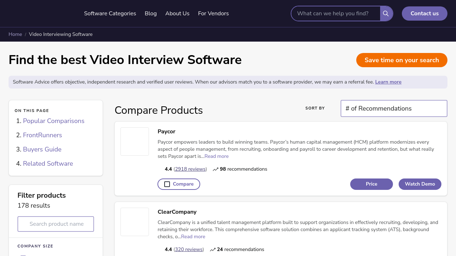Click Paycor recommendations trend icon
This screenshot has width=456, height=256.
[x=216, y=169]
